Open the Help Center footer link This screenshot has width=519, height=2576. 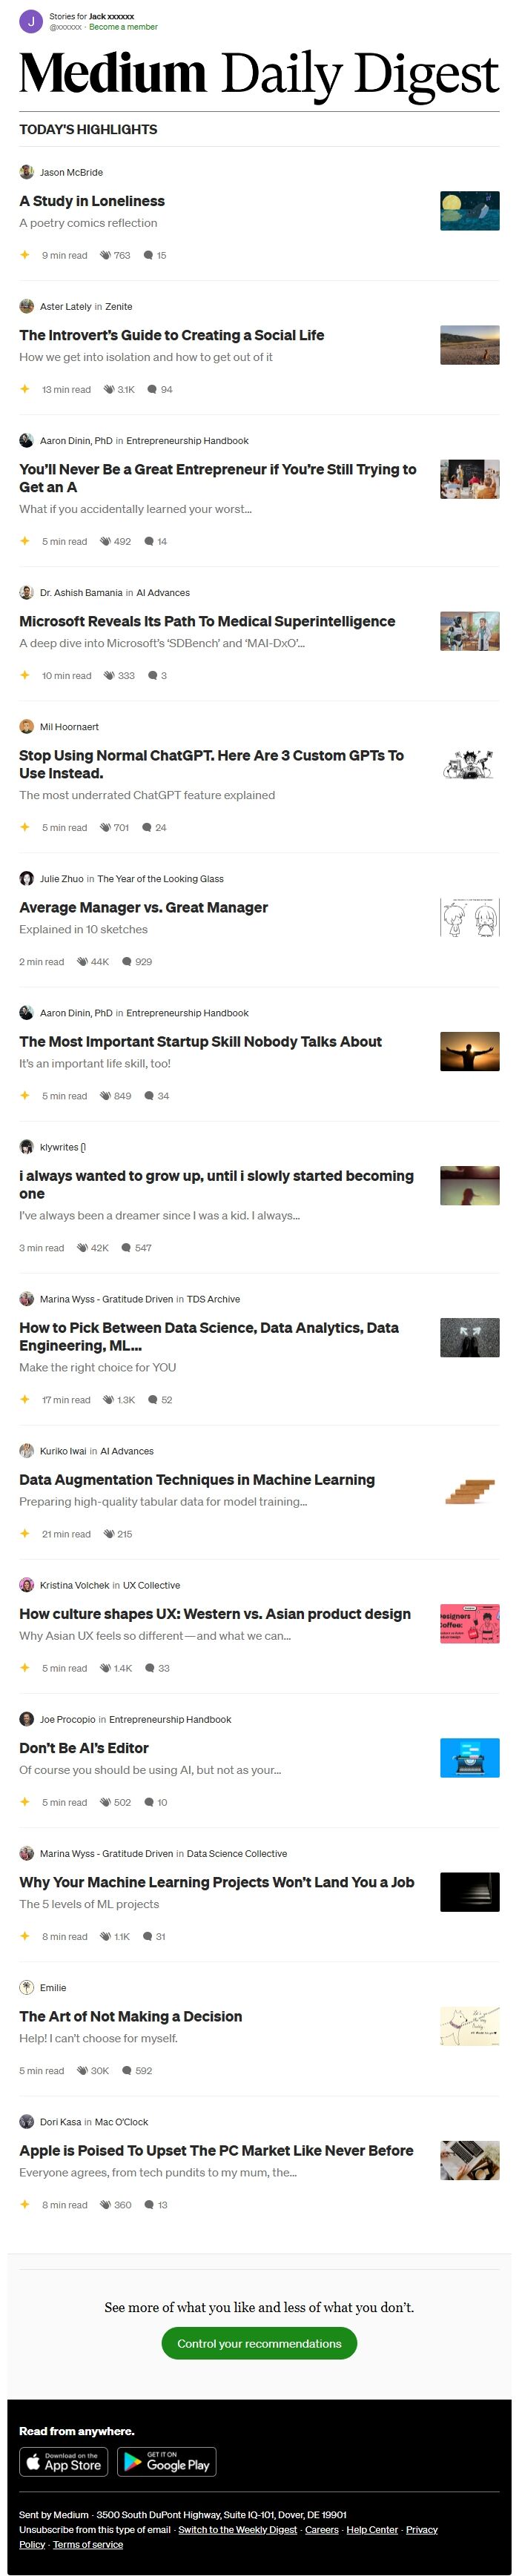[372, 2530]
